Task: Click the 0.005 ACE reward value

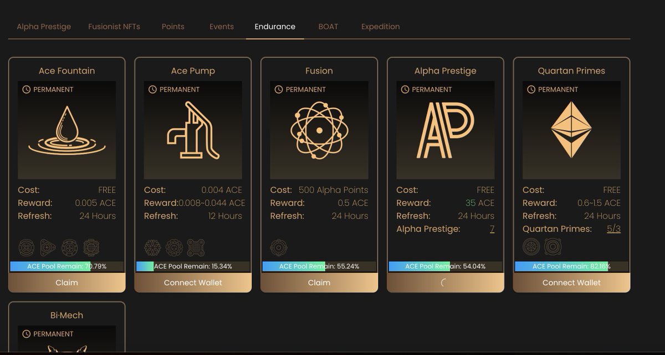Action: pyautogui.click(x=95, y=203)
